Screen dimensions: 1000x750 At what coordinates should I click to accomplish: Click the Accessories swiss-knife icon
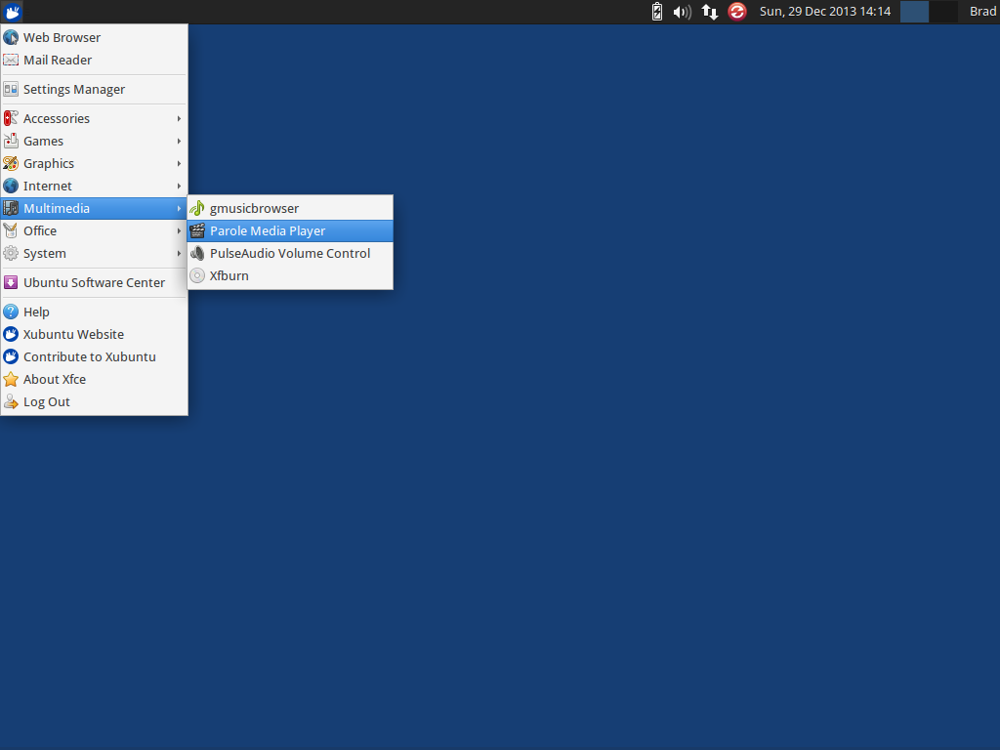[11, 118]
